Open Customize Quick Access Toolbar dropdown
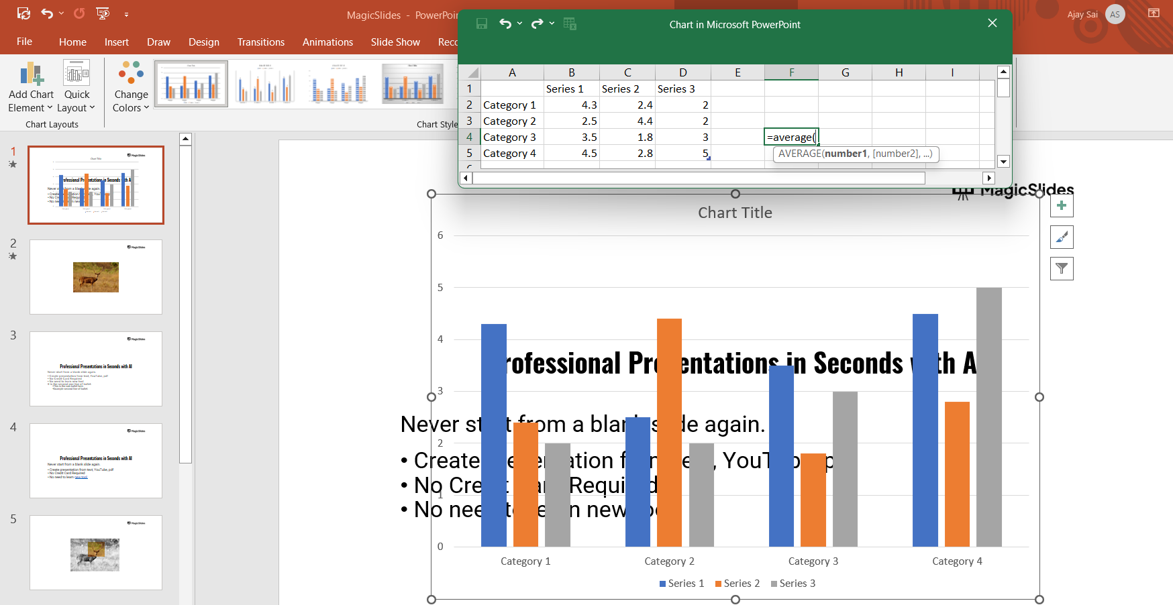 point(126,14)
